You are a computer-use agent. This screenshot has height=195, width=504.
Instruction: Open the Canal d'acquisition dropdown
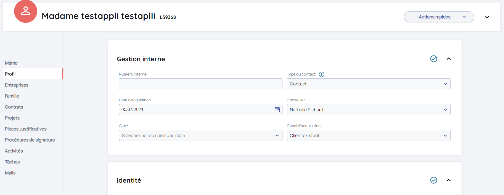(368, 135)
